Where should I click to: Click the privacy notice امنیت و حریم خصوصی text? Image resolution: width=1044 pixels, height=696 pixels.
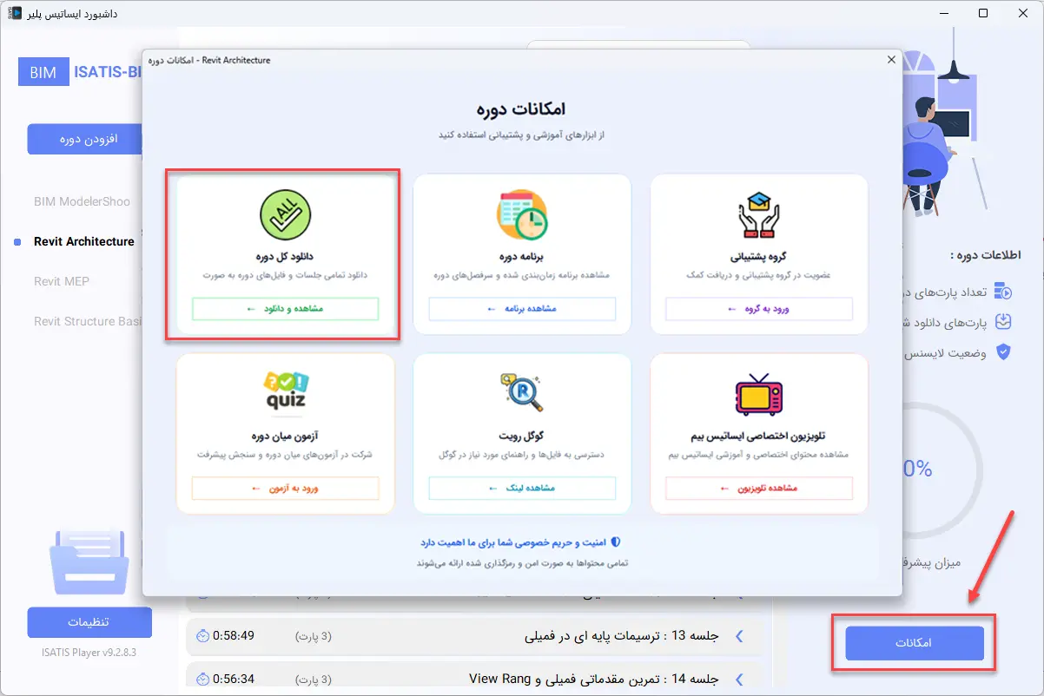click(x=514, y=542)
